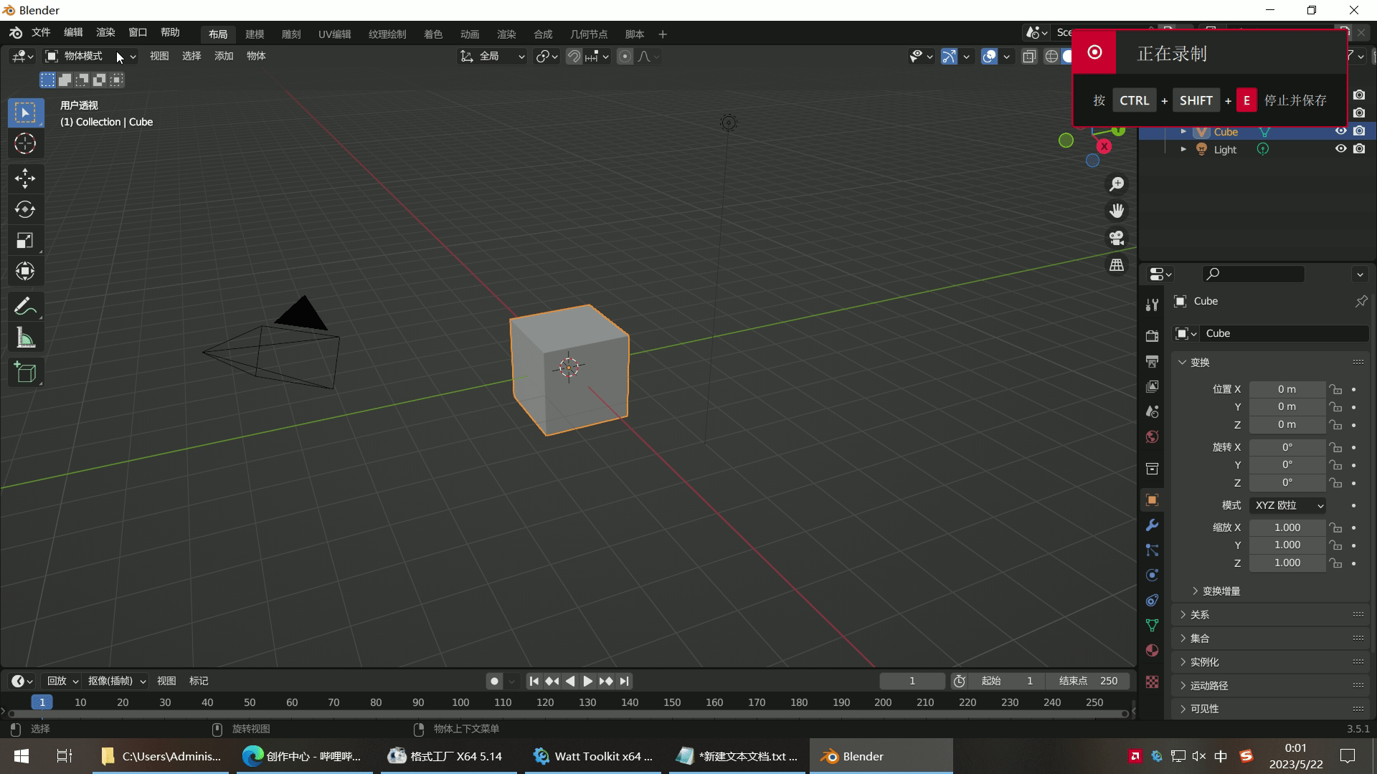Toggle proportional editing in header
This screenshot has height=774, width=1377.
pos(625,56)
